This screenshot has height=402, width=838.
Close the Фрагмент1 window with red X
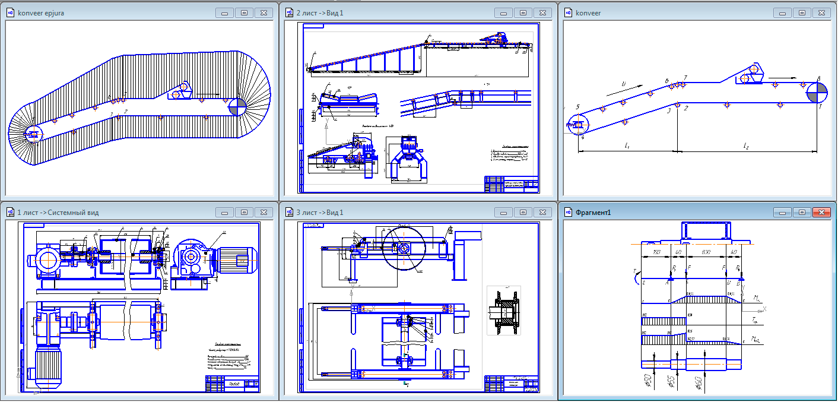[x=821, y=212]
